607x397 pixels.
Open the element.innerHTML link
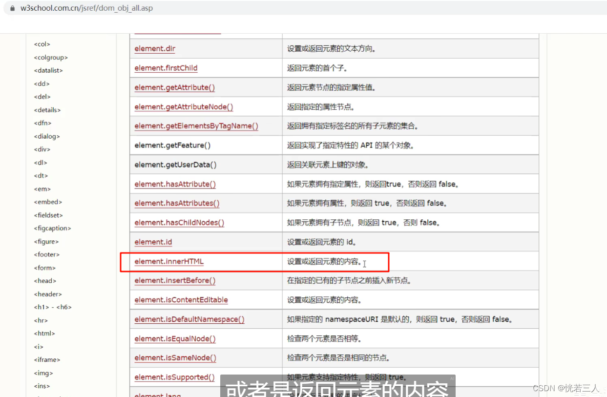click(x=169, y=261)
